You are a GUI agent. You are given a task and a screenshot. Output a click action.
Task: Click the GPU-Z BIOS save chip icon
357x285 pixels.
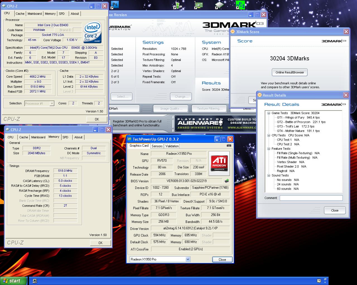point(227,181)
